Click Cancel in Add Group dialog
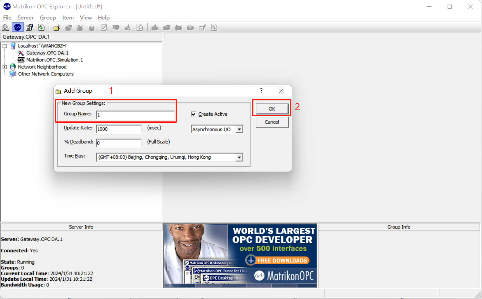Screen dimensions: 482x299 click(x=272, y=122)
